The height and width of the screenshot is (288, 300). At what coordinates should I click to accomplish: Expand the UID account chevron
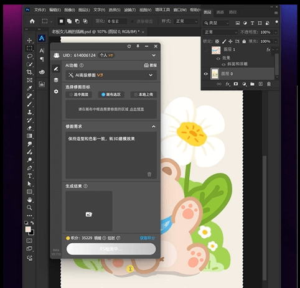coord(154,55)
